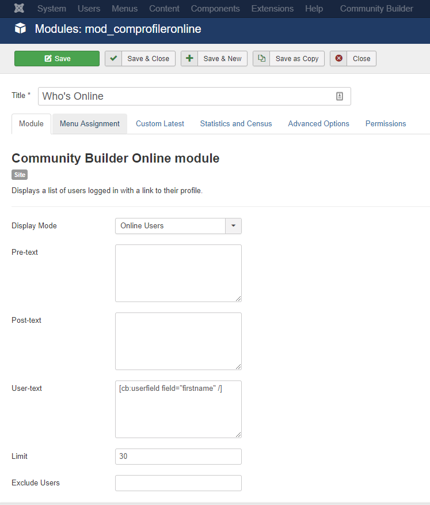Click the red X icon on Close
Viewport: 430px width, 505px height.
point(338,58)
